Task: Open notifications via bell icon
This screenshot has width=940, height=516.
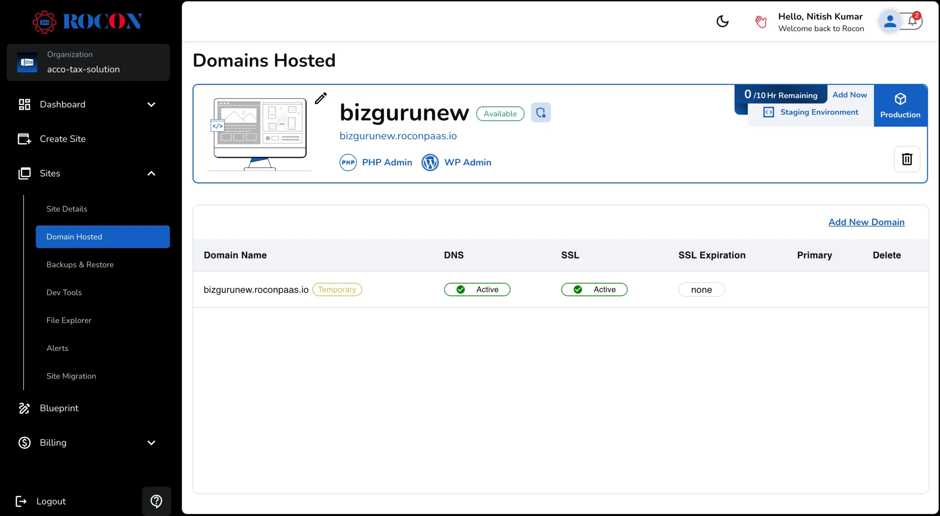Action: pos(912,21)
